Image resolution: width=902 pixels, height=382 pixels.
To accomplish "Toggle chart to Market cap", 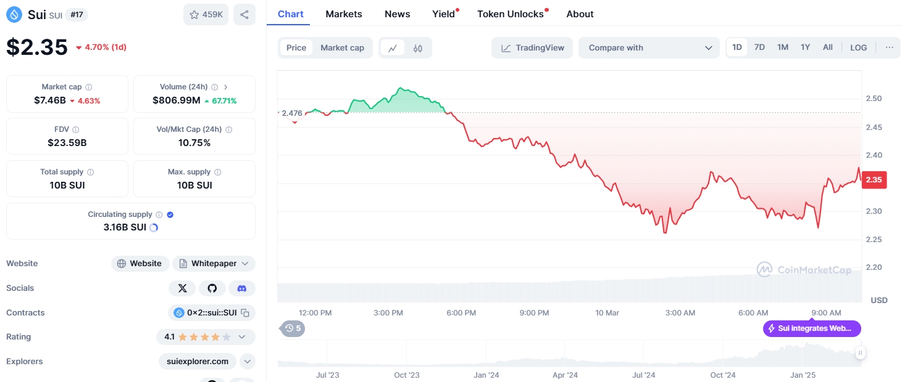I will point(342,48).
